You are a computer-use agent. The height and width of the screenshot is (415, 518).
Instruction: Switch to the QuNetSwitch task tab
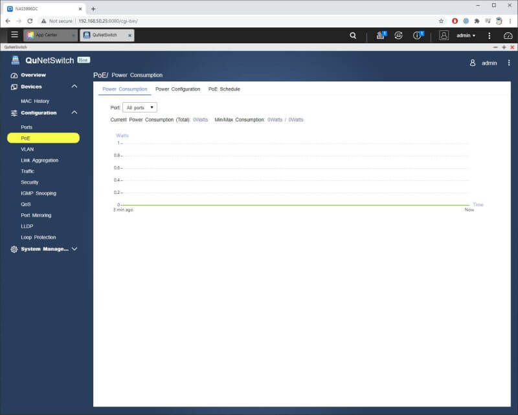point(107,35)
